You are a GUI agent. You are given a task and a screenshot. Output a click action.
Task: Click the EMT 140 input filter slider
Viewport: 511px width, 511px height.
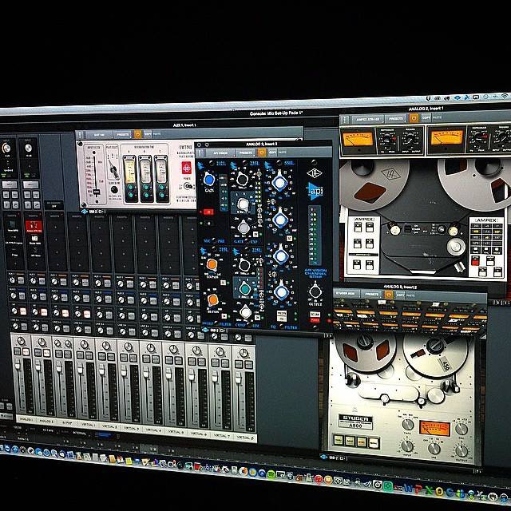click(96, 192)
